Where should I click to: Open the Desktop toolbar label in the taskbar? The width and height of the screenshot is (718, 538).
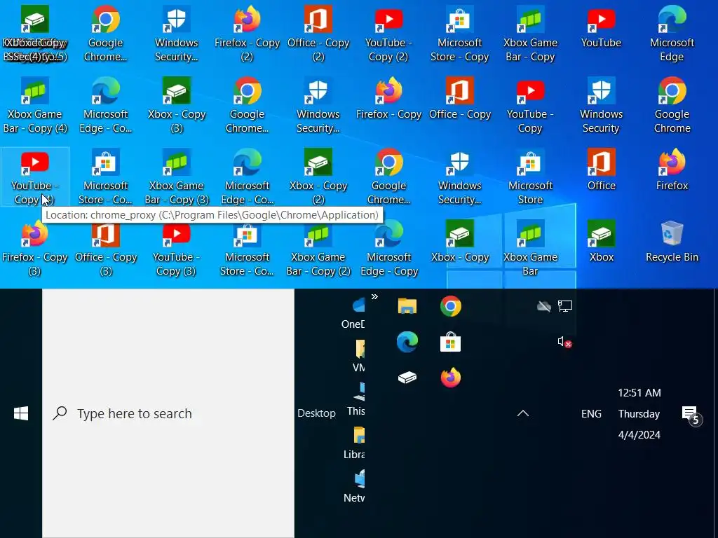pyautogui.click(x=316, y=413)
